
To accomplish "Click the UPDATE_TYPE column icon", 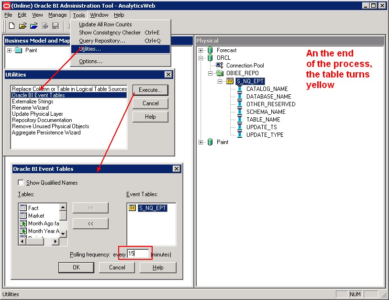I will 240,135.
